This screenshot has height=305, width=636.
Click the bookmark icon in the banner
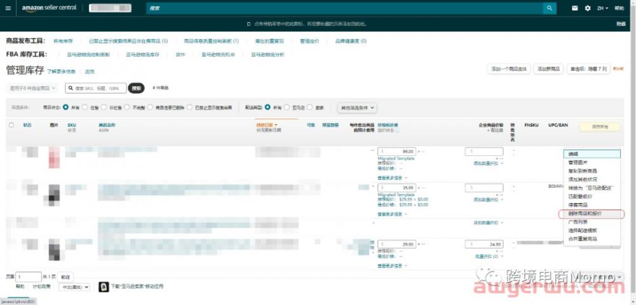point(249,24)
